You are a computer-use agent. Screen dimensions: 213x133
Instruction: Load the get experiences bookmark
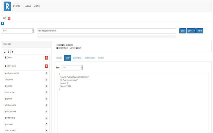point(10,112)
